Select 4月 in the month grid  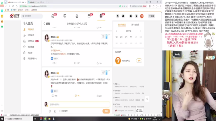[131, 37]
